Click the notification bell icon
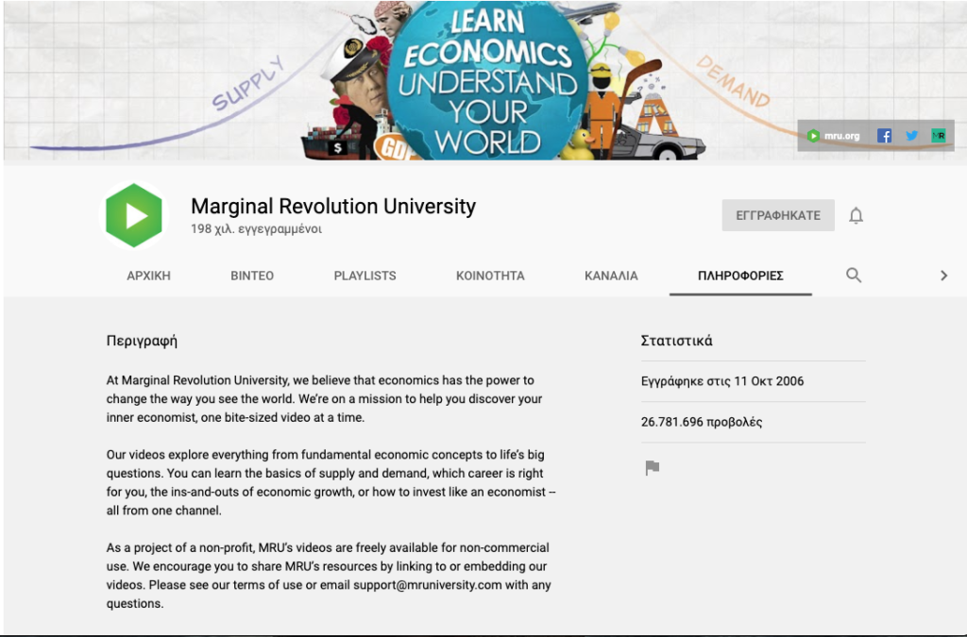Image resolution: width=967 pixels, height=637 pixels. point(856,215)
